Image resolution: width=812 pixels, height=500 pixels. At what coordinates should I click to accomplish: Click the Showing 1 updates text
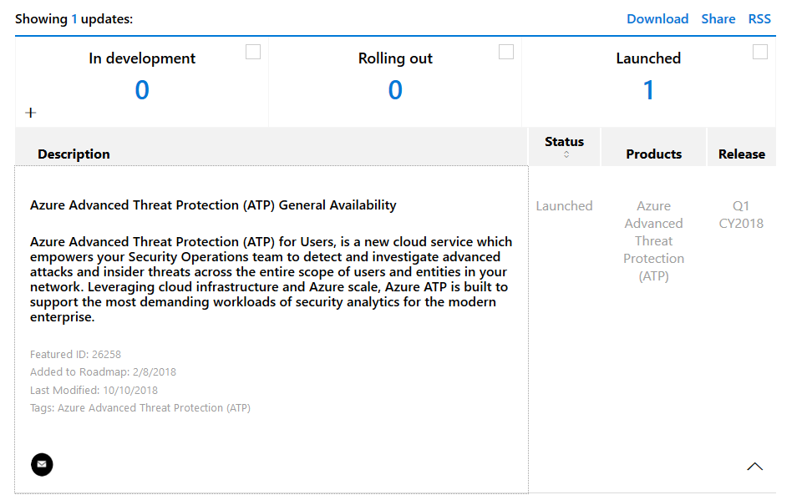[x=74, y=19]
